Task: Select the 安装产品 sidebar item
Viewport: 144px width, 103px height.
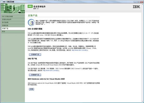Action: tap(13, 28)
